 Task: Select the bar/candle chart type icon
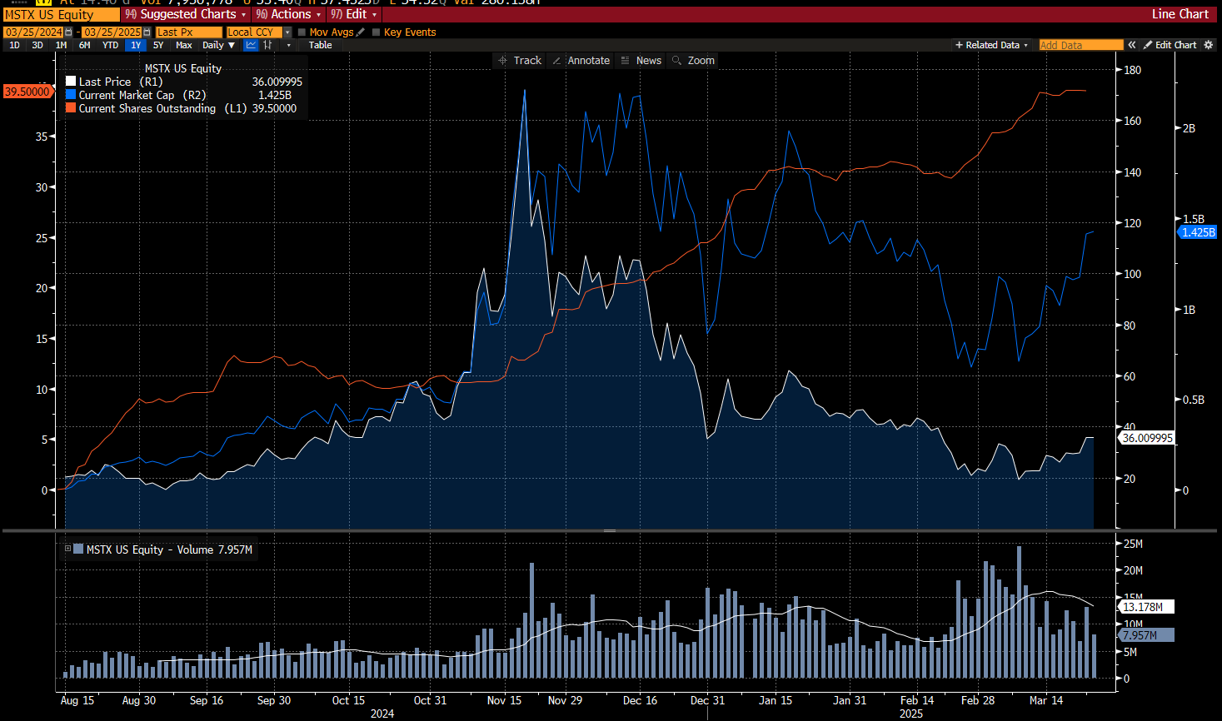[x=267, y=45]
